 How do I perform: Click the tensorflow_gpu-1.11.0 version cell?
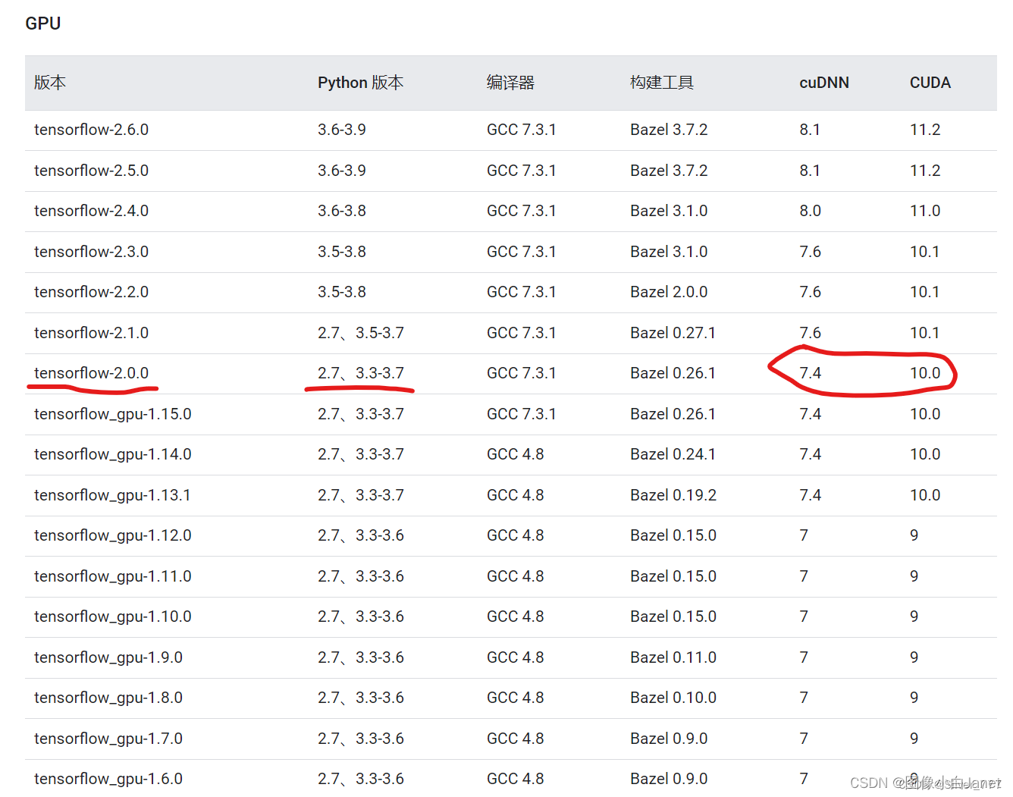[113, 576]
